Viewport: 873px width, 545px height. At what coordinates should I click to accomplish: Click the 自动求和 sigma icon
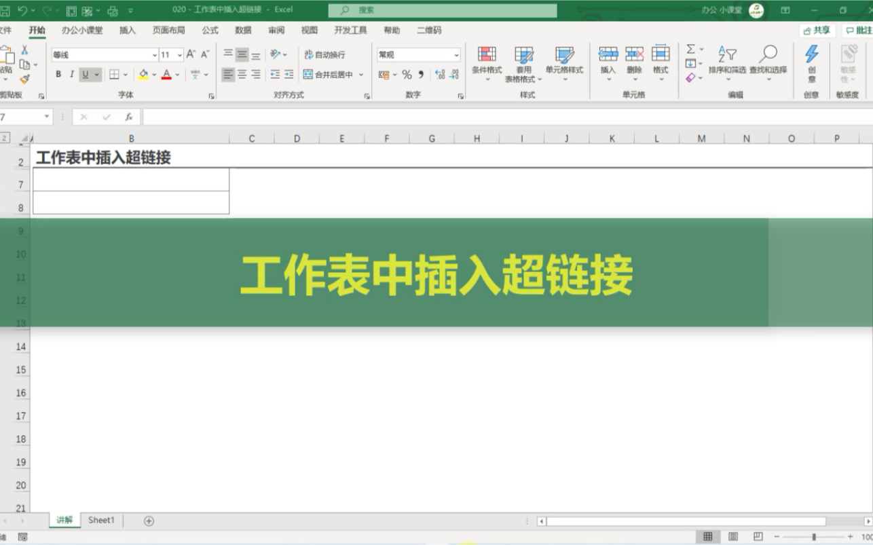point(690,48)
